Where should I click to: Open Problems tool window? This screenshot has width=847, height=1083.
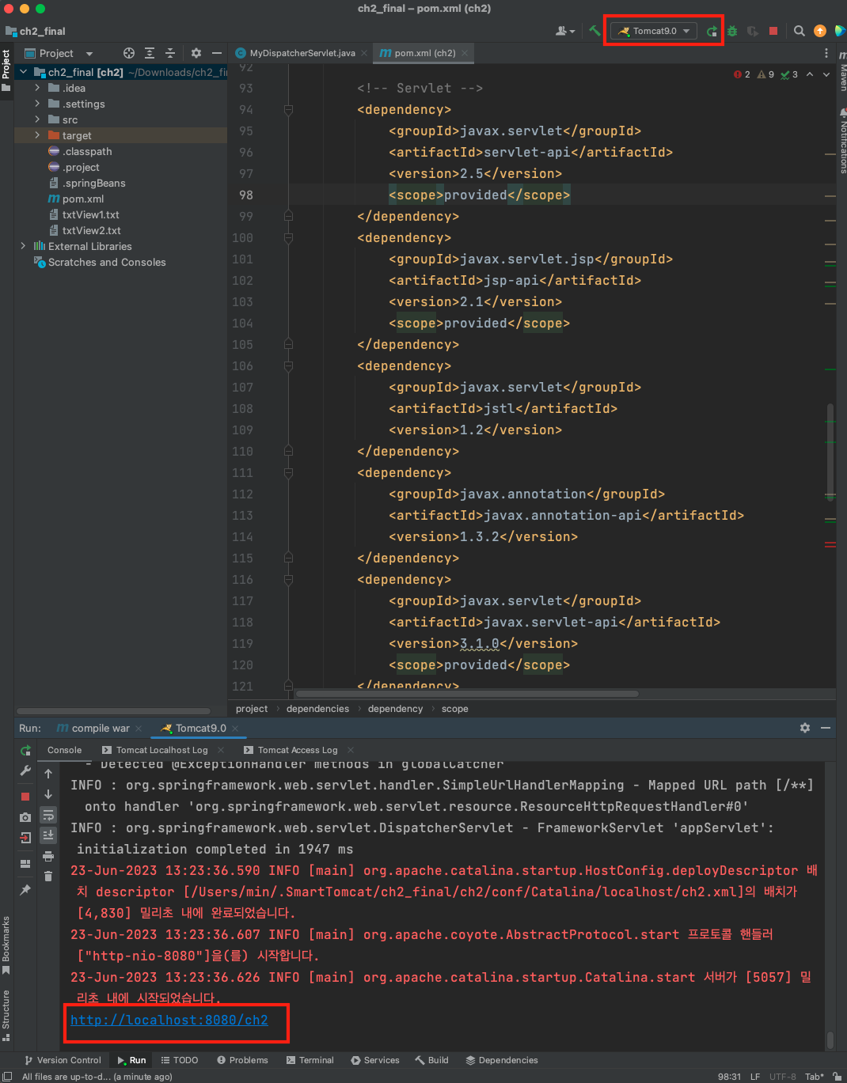click(242, 1060)
